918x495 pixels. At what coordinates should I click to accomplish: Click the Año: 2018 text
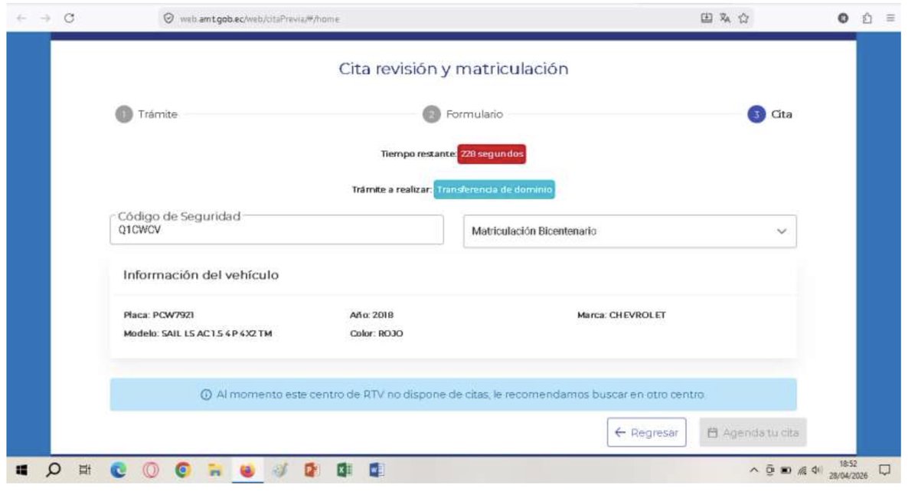click(372, 315)
